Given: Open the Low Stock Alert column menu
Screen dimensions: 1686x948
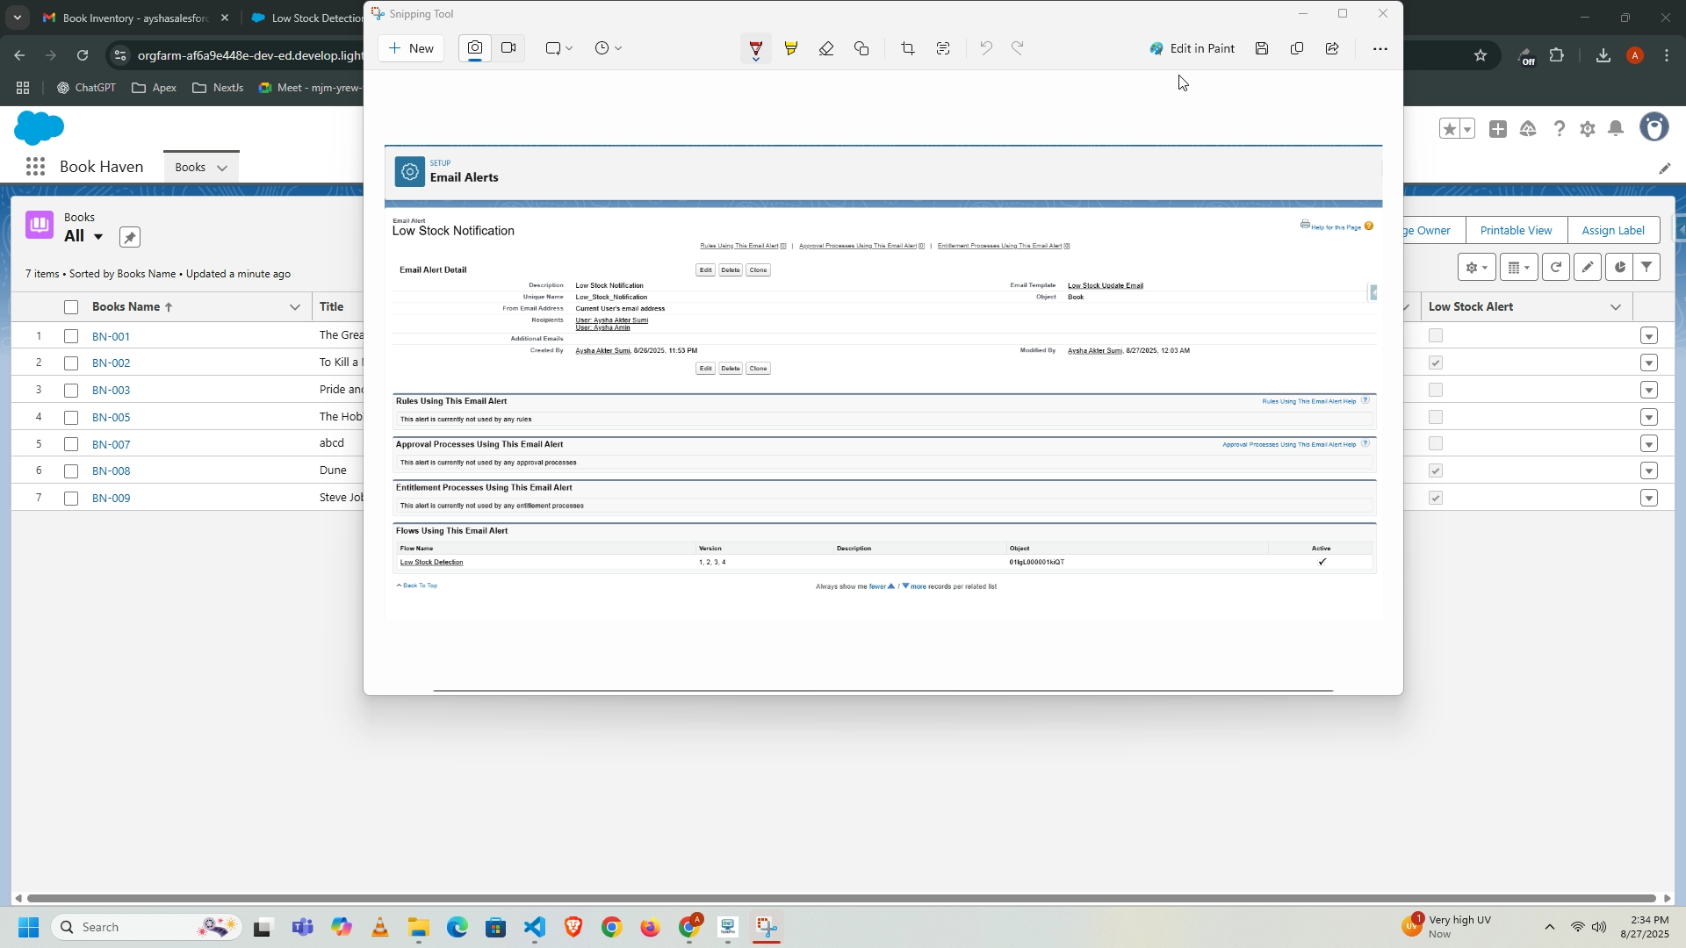Looking at the screenshot, I should pos(1616,307).
